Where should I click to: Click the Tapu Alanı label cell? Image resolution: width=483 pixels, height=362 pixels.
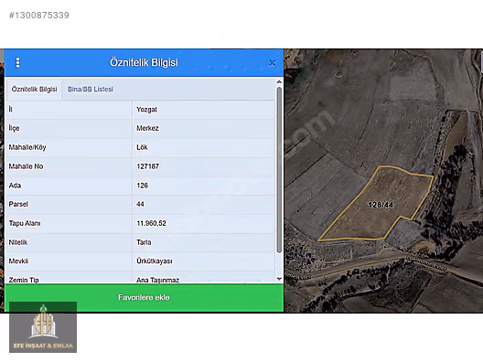pyautogui.click(x=69, y=223)
